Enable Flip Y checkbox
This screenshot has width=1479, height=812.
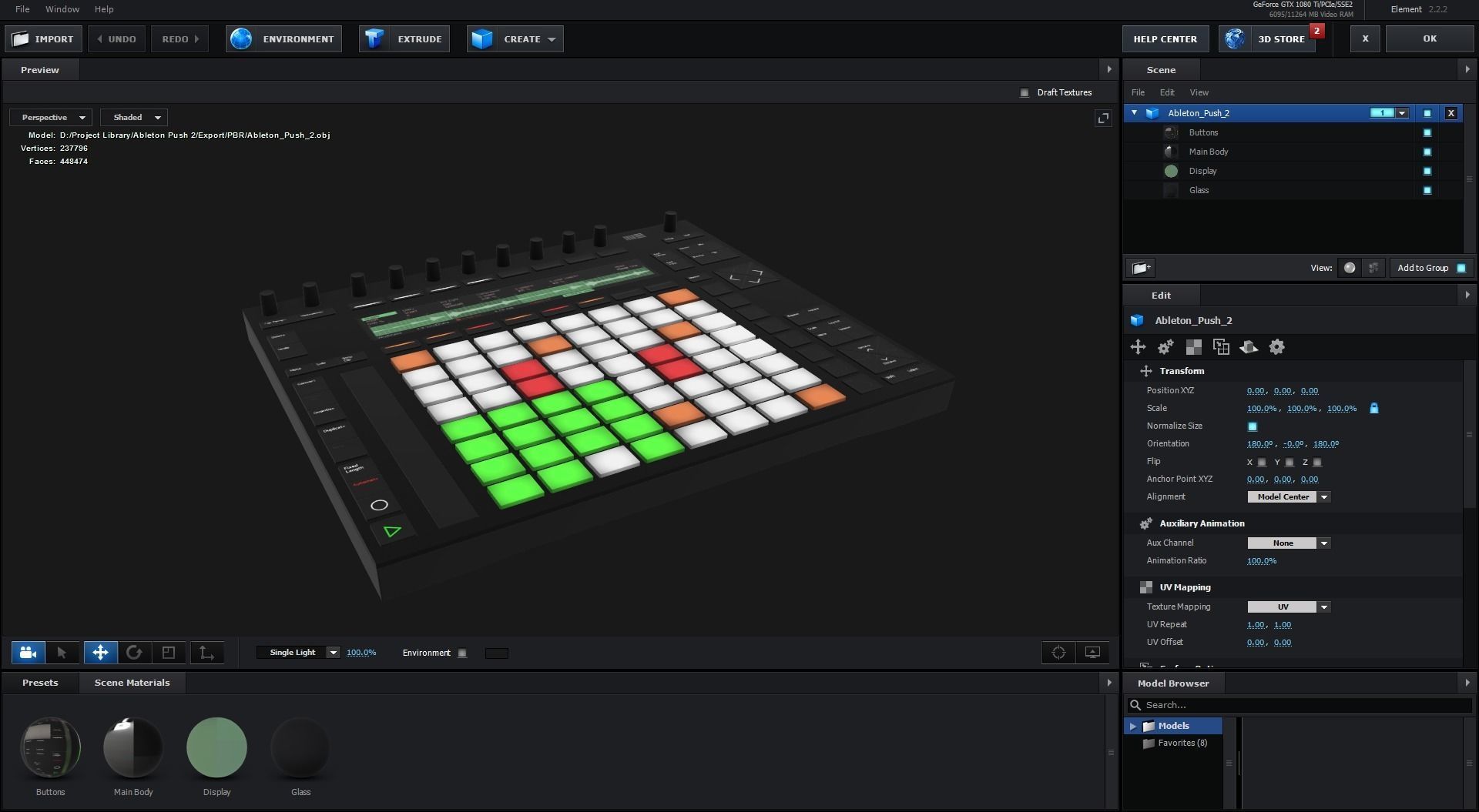click(x=1290, y=463)
